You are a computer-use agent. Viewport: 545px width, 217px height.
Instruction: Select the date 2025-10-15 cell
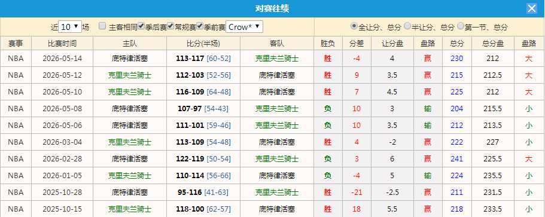coord(62,209)
